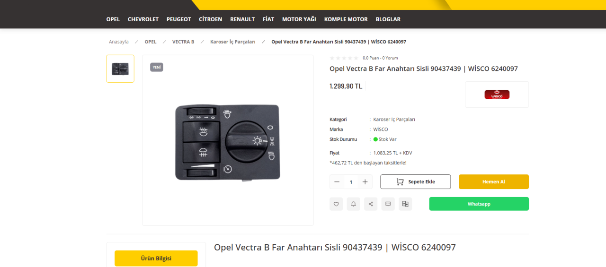Click the price alert bell icon
Image resolution: width=606 pixels, height=267 pixels.
point(353,204)
